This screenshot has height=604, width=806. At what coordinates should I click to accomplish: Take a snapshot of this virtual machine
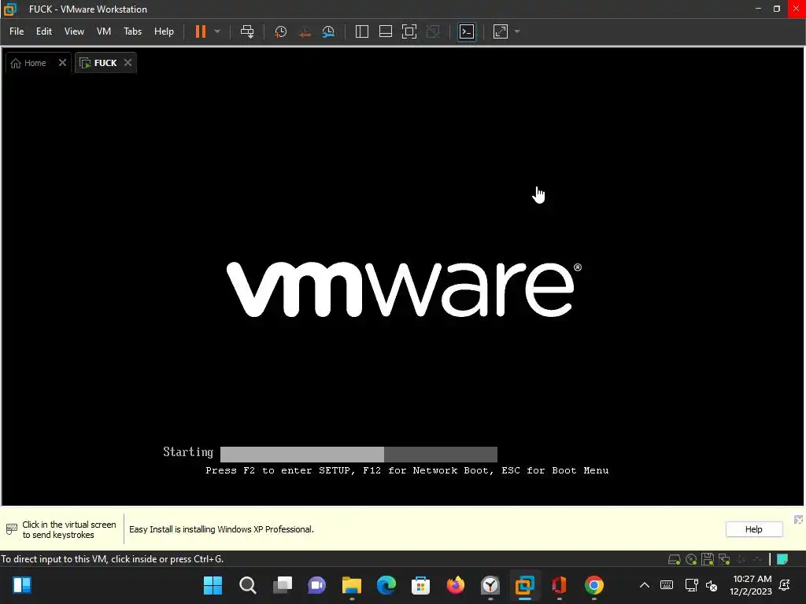pyautogui.click(x=281, y=31)
